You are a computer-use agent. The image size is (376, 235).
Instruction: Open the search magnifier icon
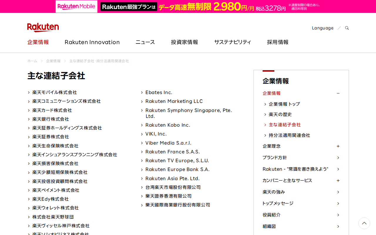click(x=347, y=28)
